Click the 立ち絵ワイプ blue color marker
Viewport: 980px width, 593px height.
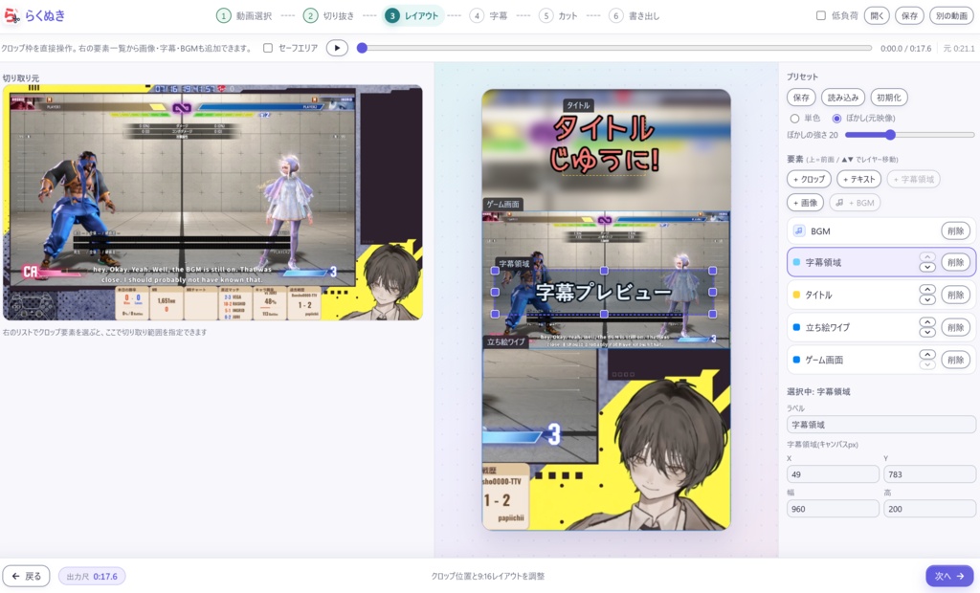[796, 327]
